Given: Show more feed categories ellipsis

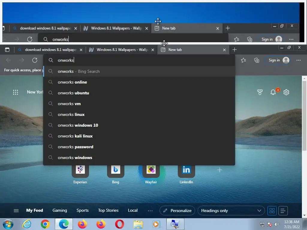Looking at the screenshot, I should click(x=150, y=211).
